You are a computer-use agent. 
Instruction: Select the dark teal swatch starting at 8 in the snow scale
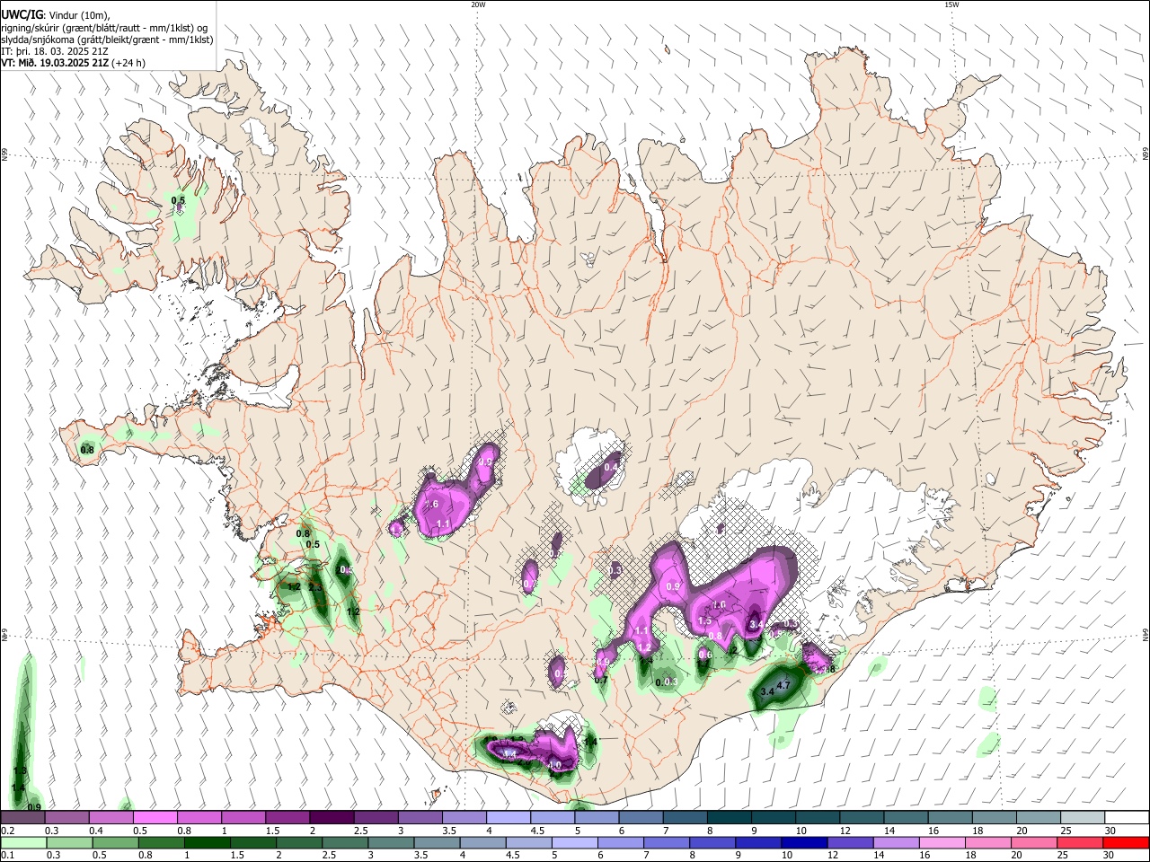728,817
